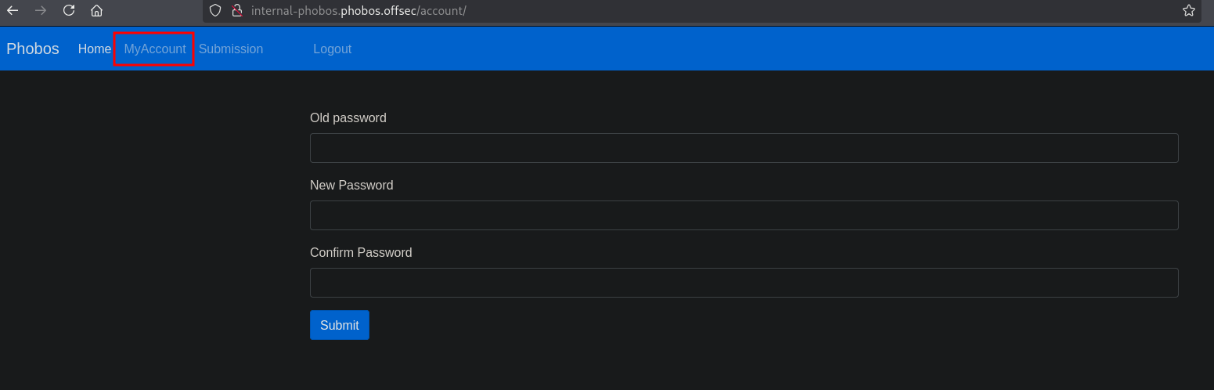This screenshot has width=1214, height=390.
Task: Click the "Old password" label text
Action: tap(348, 118)
